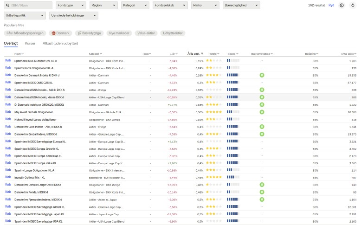The image size is (361, 225).
Task: Click owner count 57.177
Action: (352, 83)
